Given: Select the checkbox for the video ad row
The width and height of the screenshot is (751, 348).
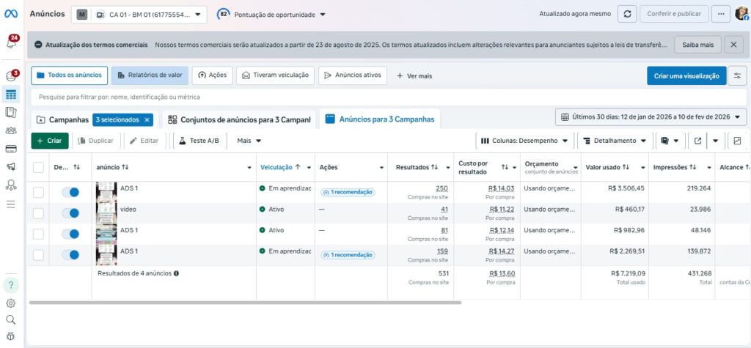Looking at the screenshot, I should click(38, 213).
